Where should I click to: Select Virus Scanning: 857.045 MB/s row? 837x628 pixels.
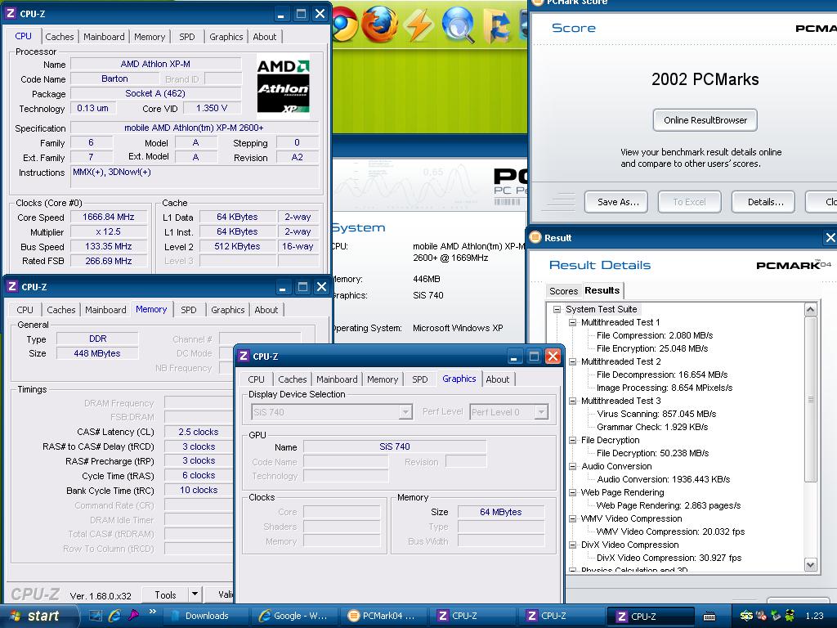(x=656, y=414)
